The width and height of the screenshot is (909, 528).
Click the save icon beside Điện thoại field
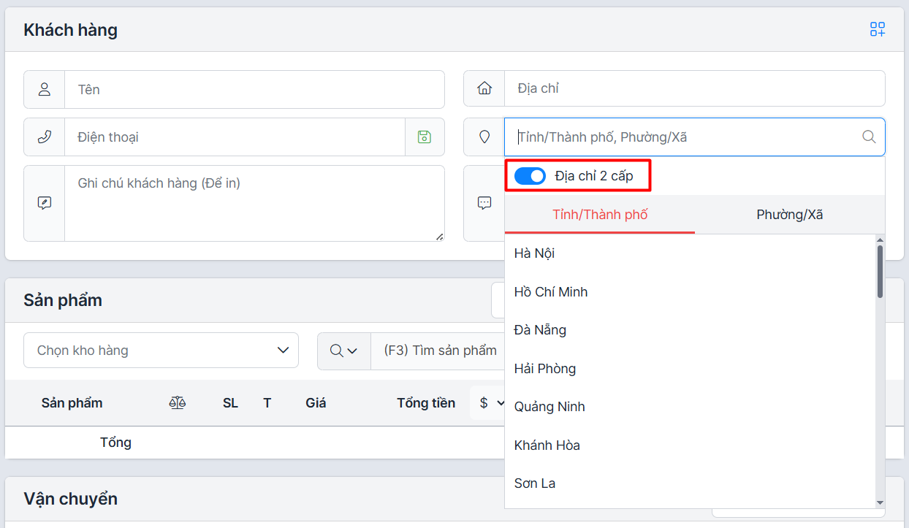pyautogui.click(x=425, y=137)
